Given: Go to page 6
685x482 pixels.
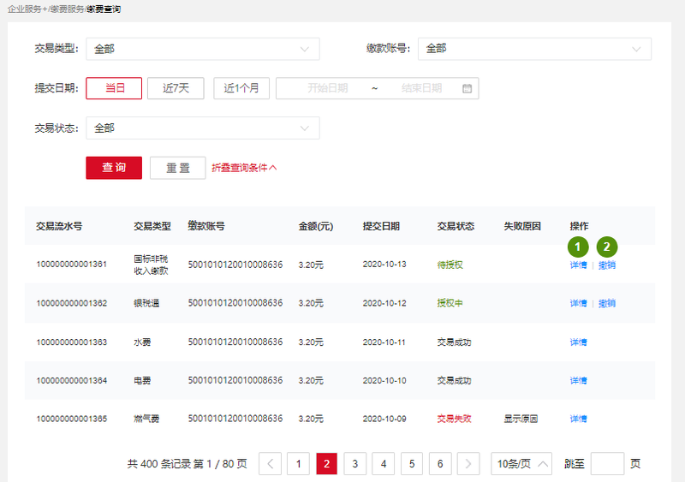Looking at the screenshot, I should (440, 464).
